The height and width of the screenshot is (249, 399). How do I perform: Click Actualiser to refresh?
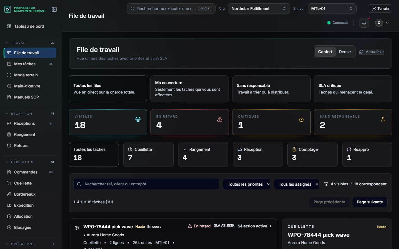pos(372,52)
